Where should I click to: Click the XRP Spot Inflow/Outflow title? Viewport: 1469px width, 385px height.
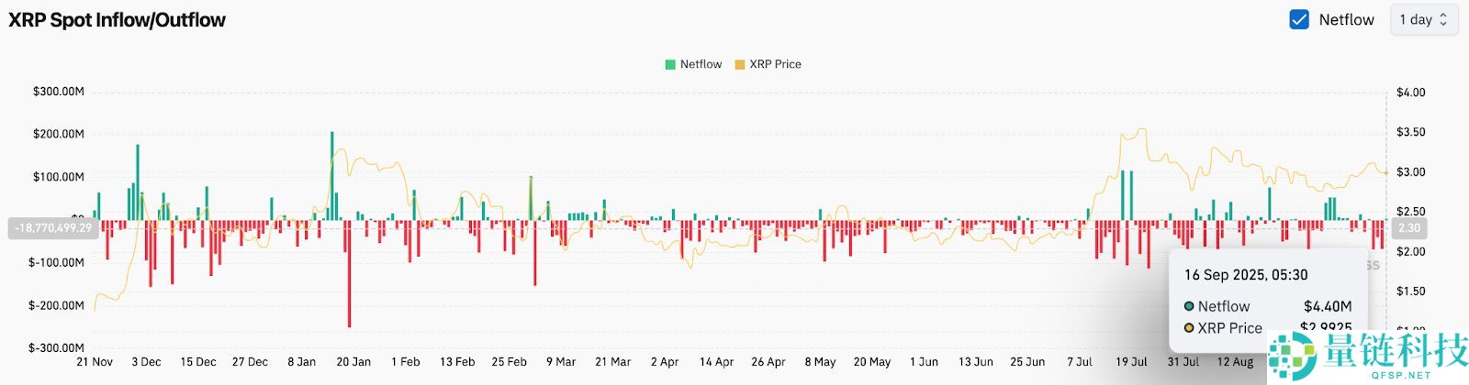point(117,19)
